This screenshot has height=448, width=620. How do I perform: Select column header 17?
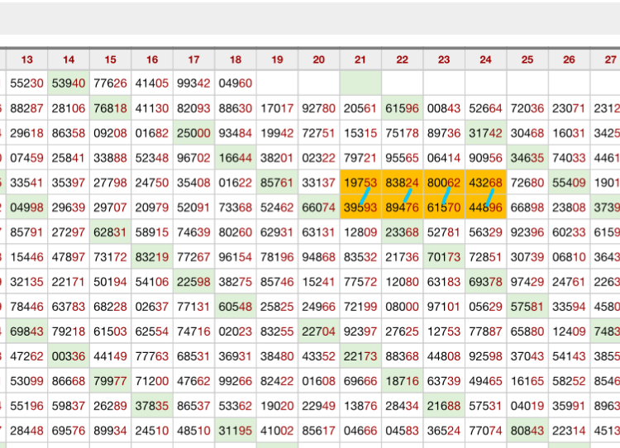coord(193,60)
